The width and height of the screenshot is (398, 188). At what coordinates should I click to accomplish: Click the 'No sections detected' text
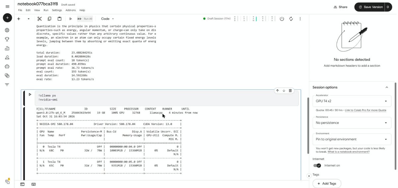tap(352, 59)
